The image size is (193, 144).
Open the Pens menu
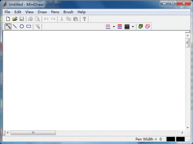click(55, 12)
